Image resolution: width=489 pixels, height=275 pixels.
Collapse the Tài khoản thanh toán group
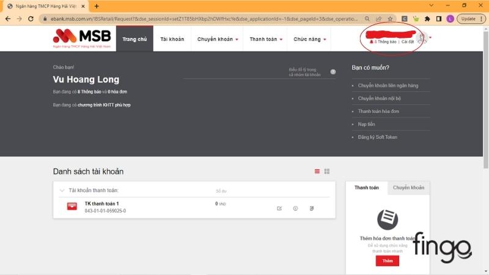click(62, 190)
